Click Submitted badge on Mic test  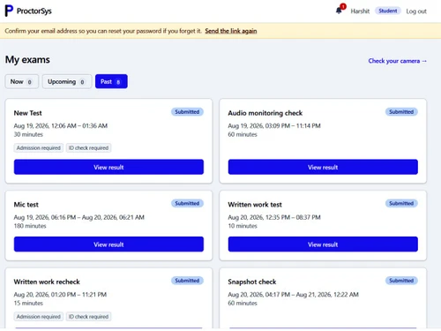tap(187, 203)
